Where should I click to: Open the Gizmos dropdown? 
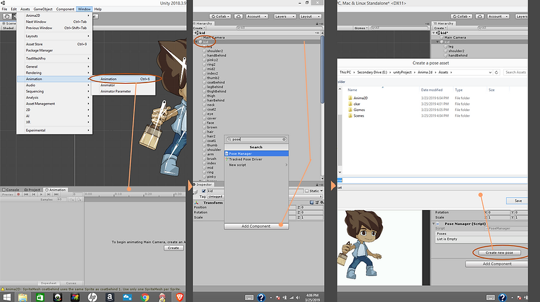(361, 28)
